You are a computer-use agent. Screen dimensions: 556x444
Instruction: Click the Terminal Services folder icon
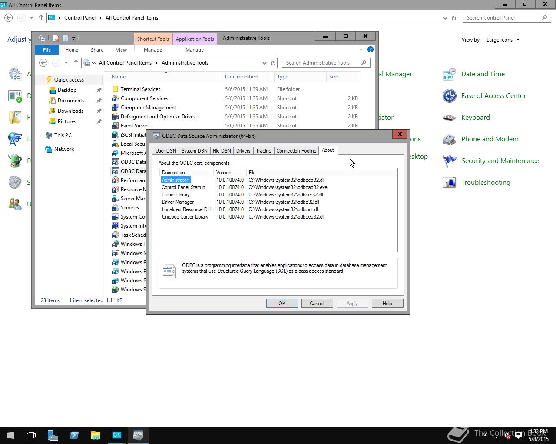tap(115, 89)
